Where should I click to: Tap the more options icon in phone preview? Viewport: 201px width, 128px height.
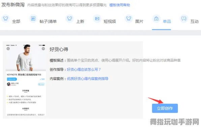[43, 49]
